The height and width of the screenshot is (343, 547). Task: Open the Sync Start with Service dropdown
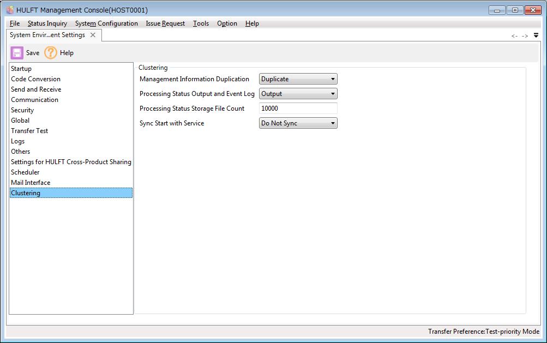click(x=298, y=123)
